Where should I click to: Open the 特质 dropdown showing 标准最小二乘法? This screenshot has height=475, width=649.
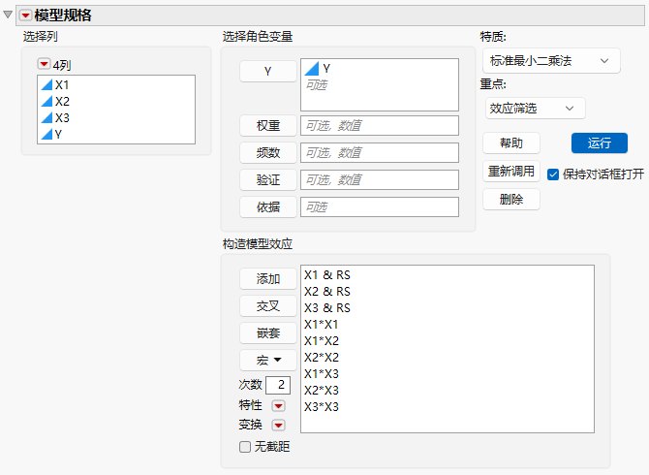(551, 61)
